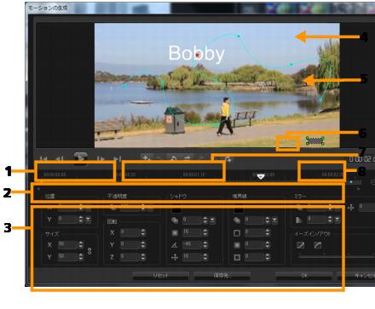Screen dimensions: 375x309
Task: Click the rotation Z value field
Action: point(130,257)
